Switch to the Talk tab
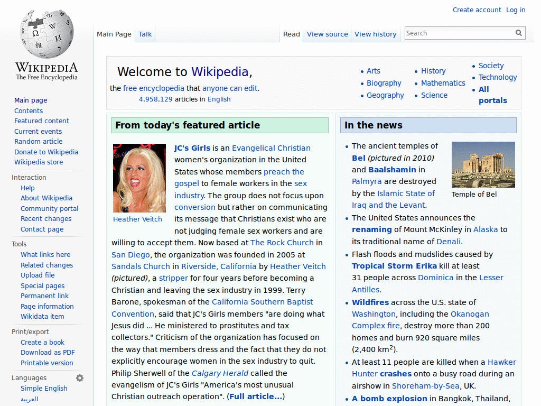 (x=145, y=34)
